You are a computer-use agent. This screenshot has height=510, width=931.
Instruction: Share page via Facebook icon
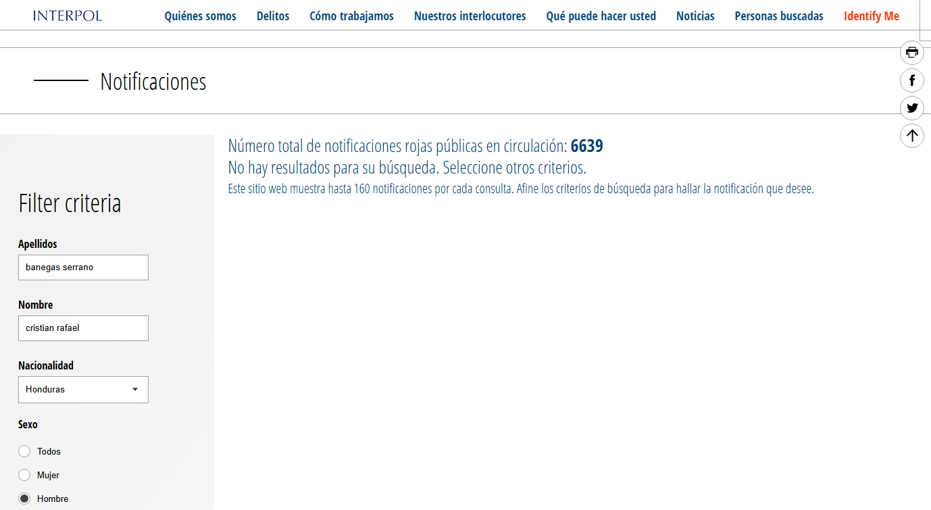click(x=912, y=81)
